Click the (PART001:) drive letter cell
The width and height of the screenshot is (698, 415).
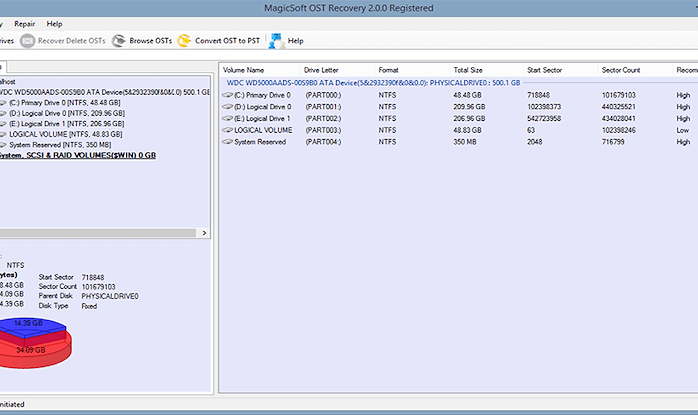point(323,107)
